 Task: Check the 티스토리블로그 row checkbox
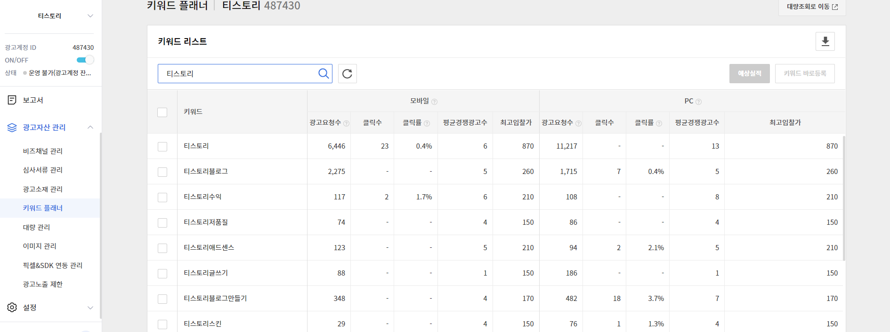pyautogui.click(x=162, y=172)
